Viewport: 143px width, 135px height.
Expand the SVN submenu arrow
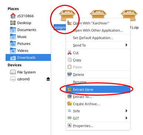point(126,111)
